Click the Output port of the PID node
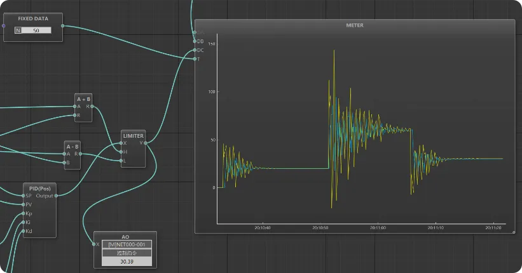The height and width of the screenshot is (273, 522). (x=56, y=196)
